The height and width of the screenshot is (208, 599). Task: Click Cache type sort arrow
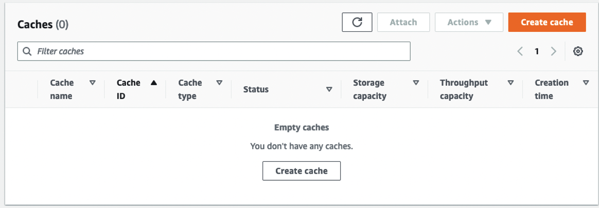tap(219, 83)
